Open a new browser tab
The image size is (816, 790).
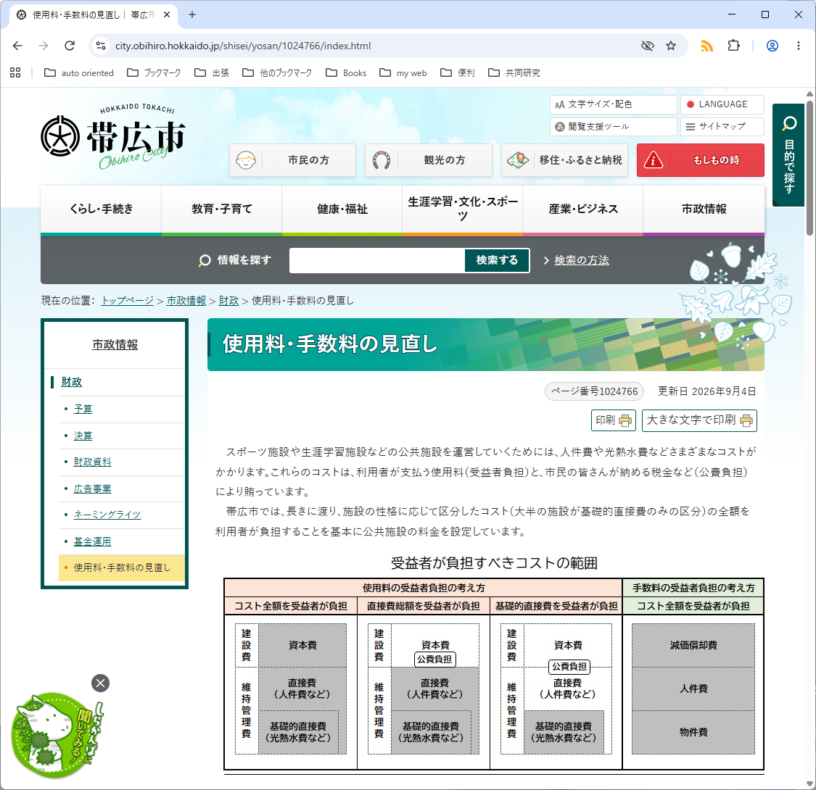point(192,14)
